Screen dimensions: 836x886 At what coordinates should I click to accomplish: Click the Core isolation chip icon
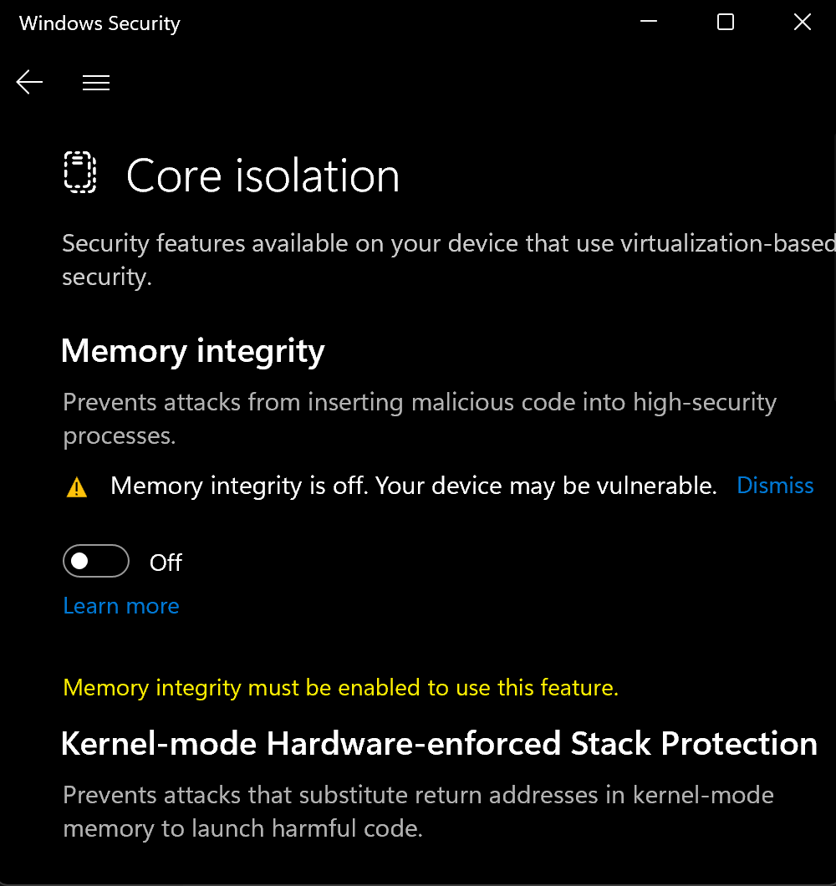tap(80, 174)
